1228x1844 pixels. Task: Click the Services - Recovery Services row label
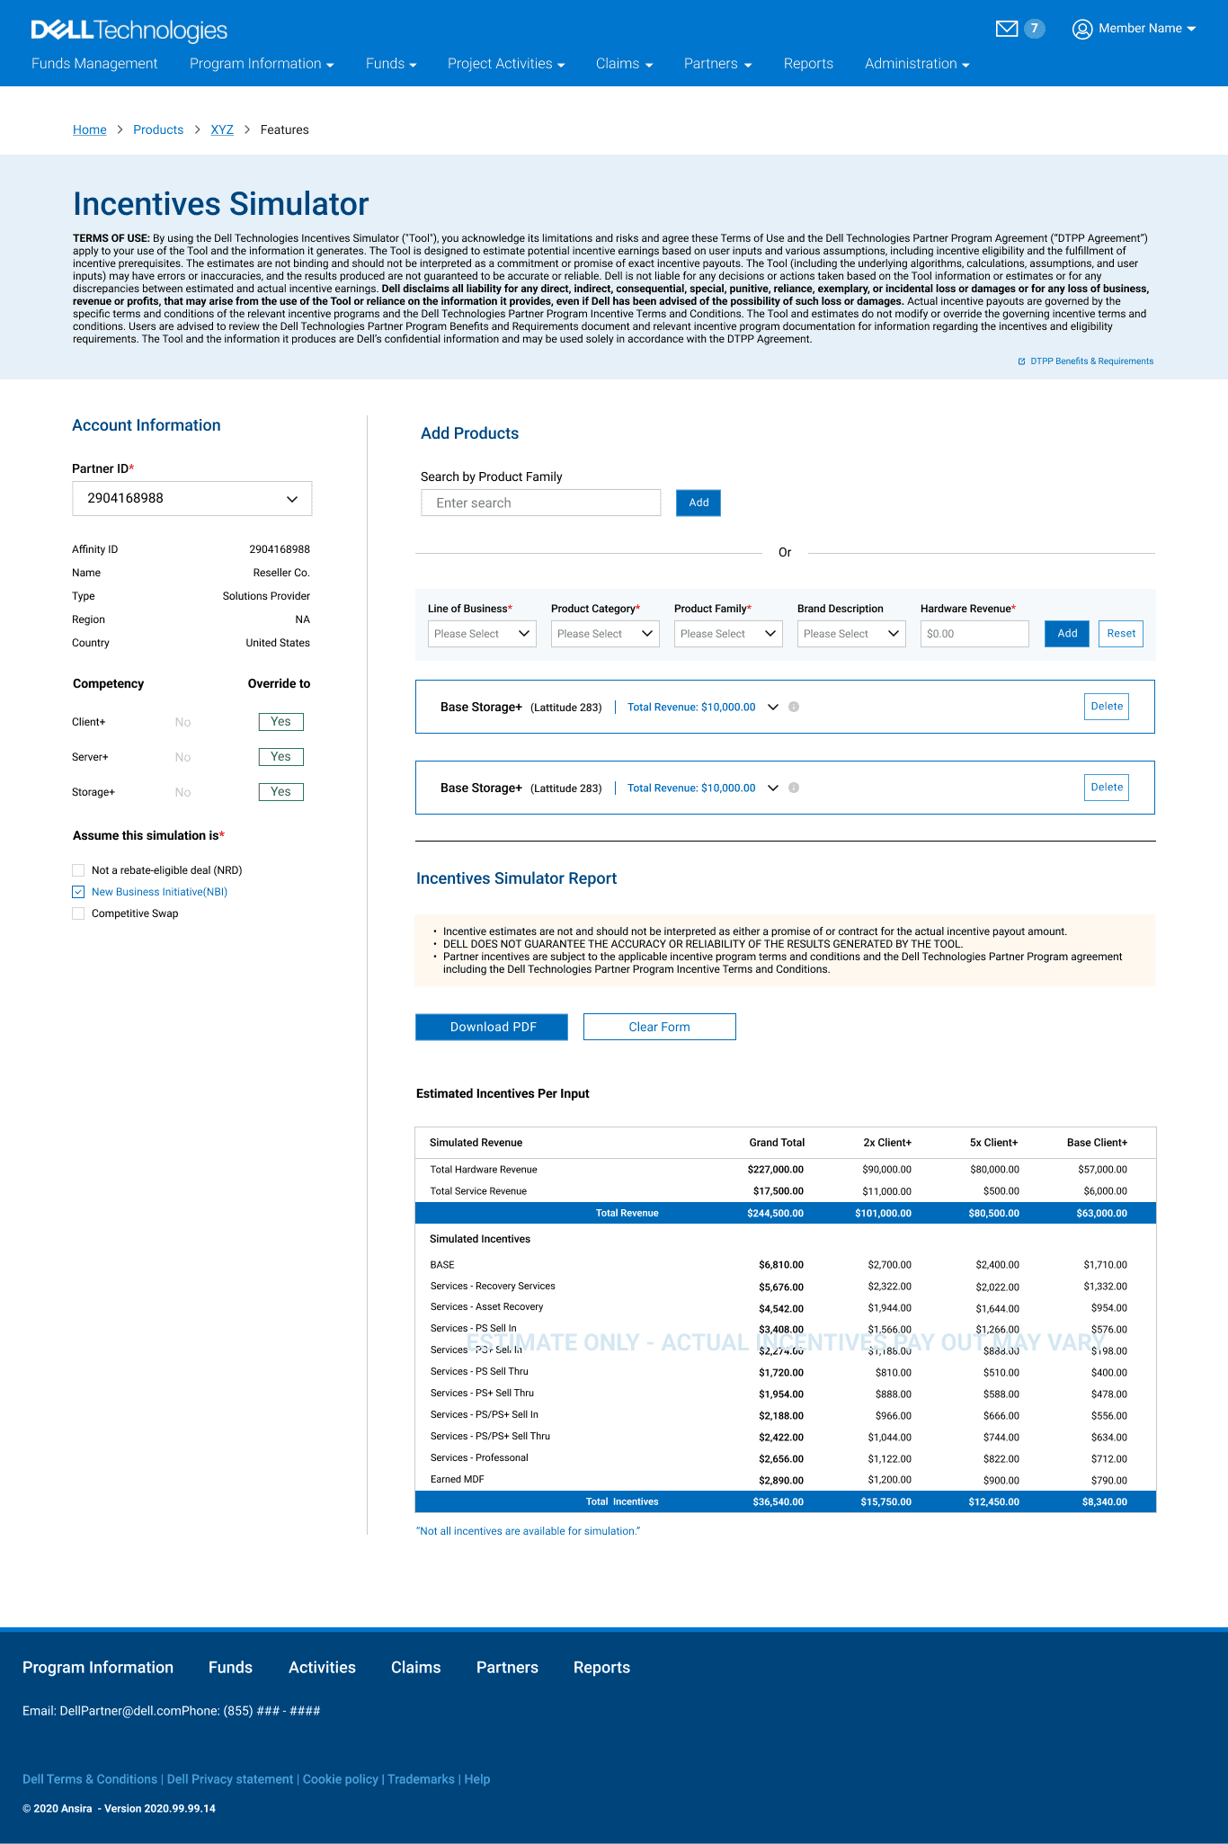pyautogui.click(x=493, y=1287)
